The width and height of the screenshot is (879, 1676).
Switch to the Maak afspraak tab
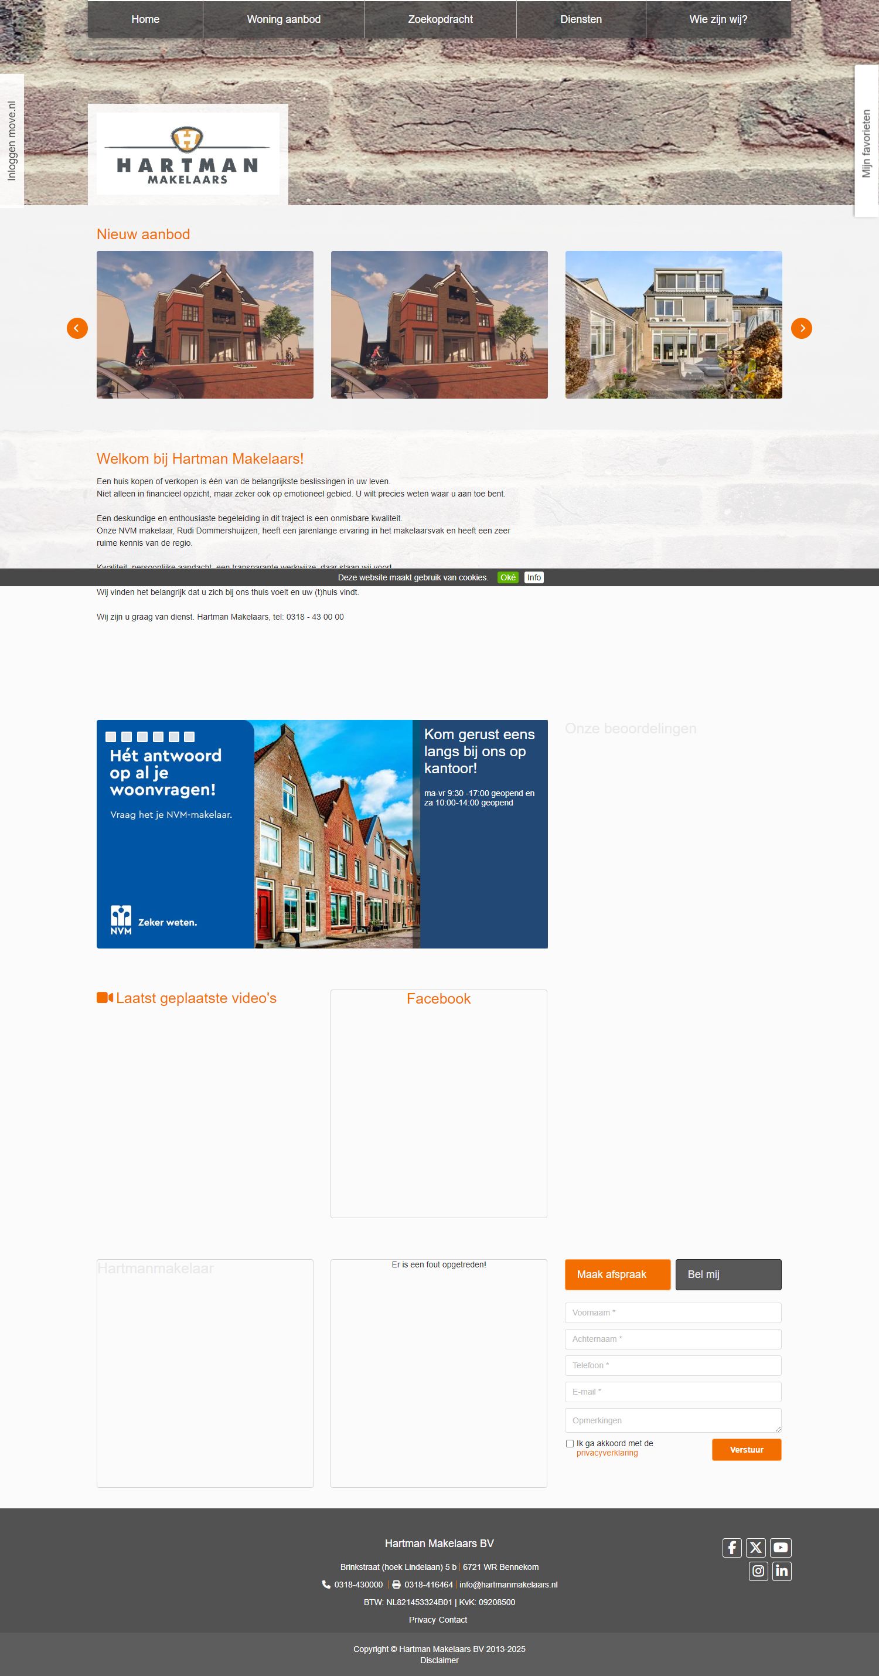[x=618, y=1274]
